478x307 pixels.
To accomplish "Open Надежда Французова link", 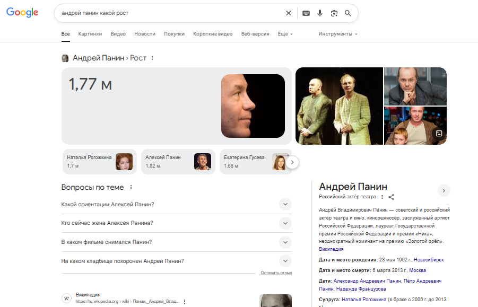I will coord(361,289).
